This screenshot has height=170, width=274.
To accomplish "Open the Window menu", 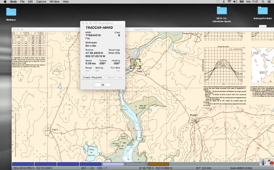I will point(54,2).
